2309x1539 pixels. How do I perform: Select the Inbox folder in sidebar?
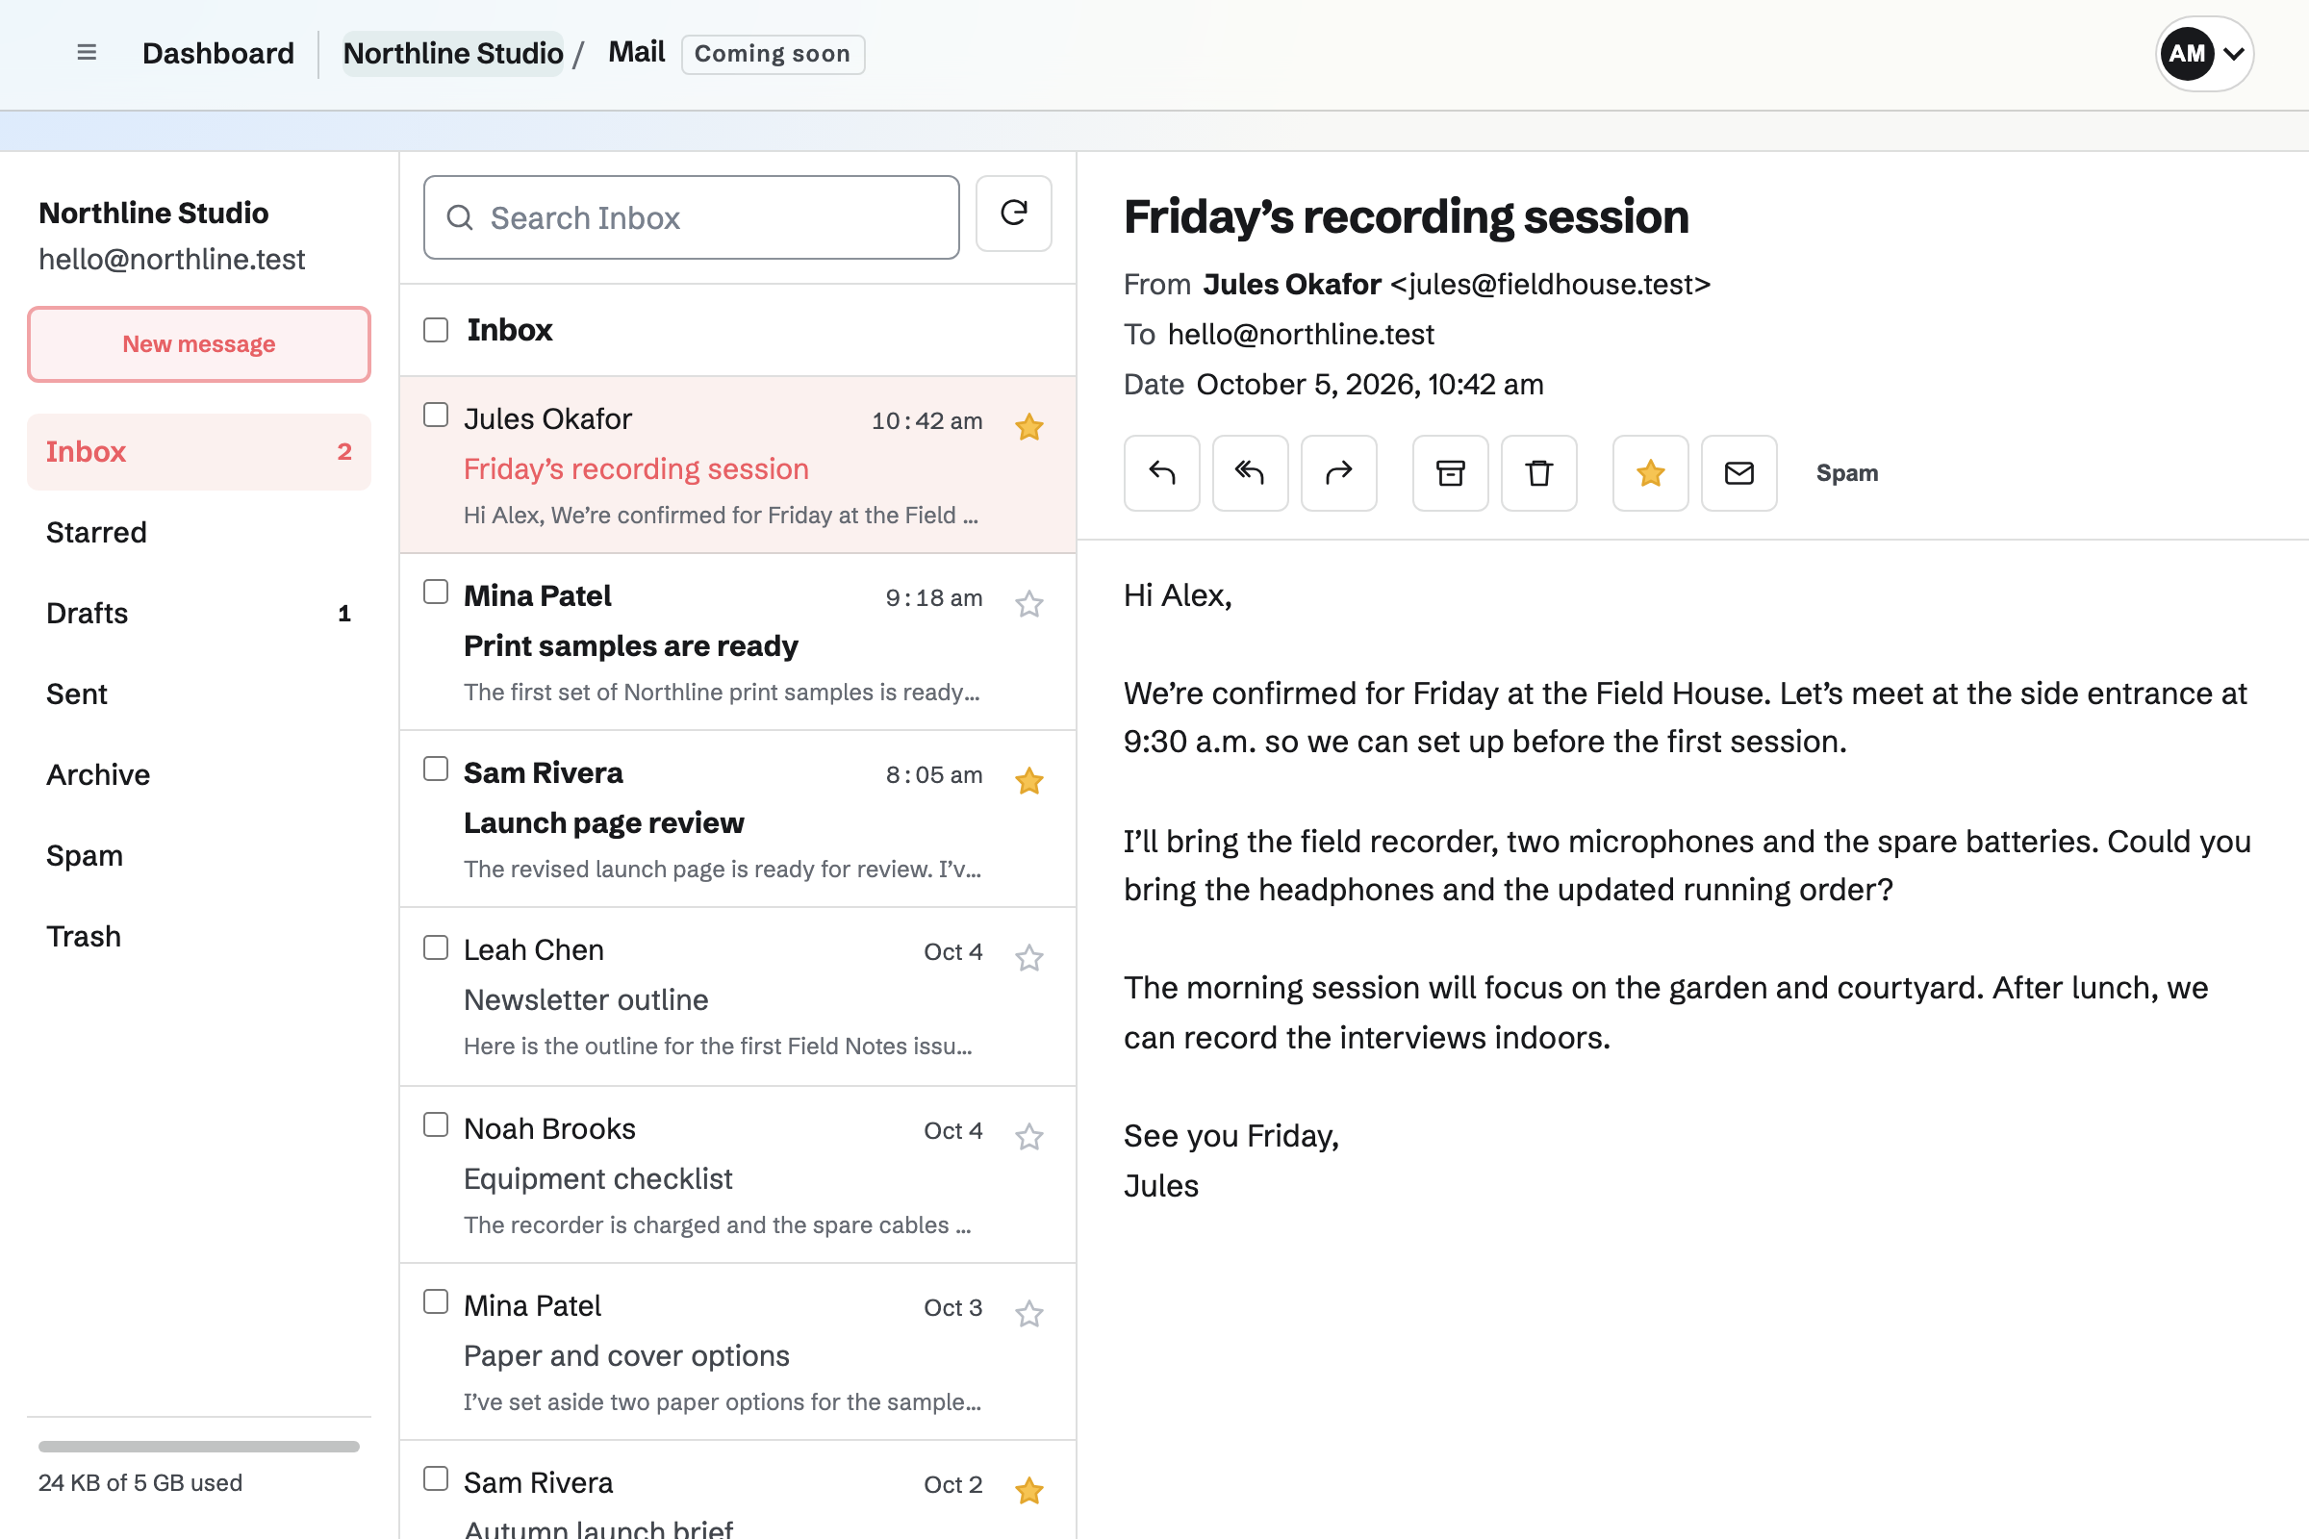[198, 451]
